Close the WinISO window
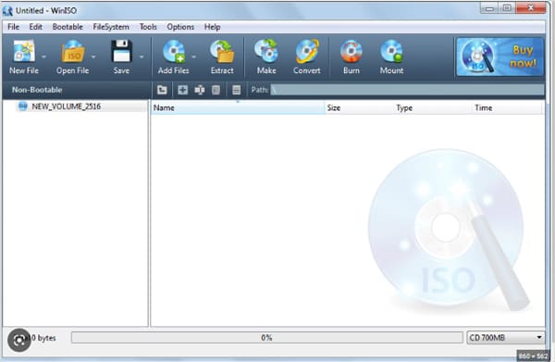This screenshot has width=555, height=362. pos(531,7)
